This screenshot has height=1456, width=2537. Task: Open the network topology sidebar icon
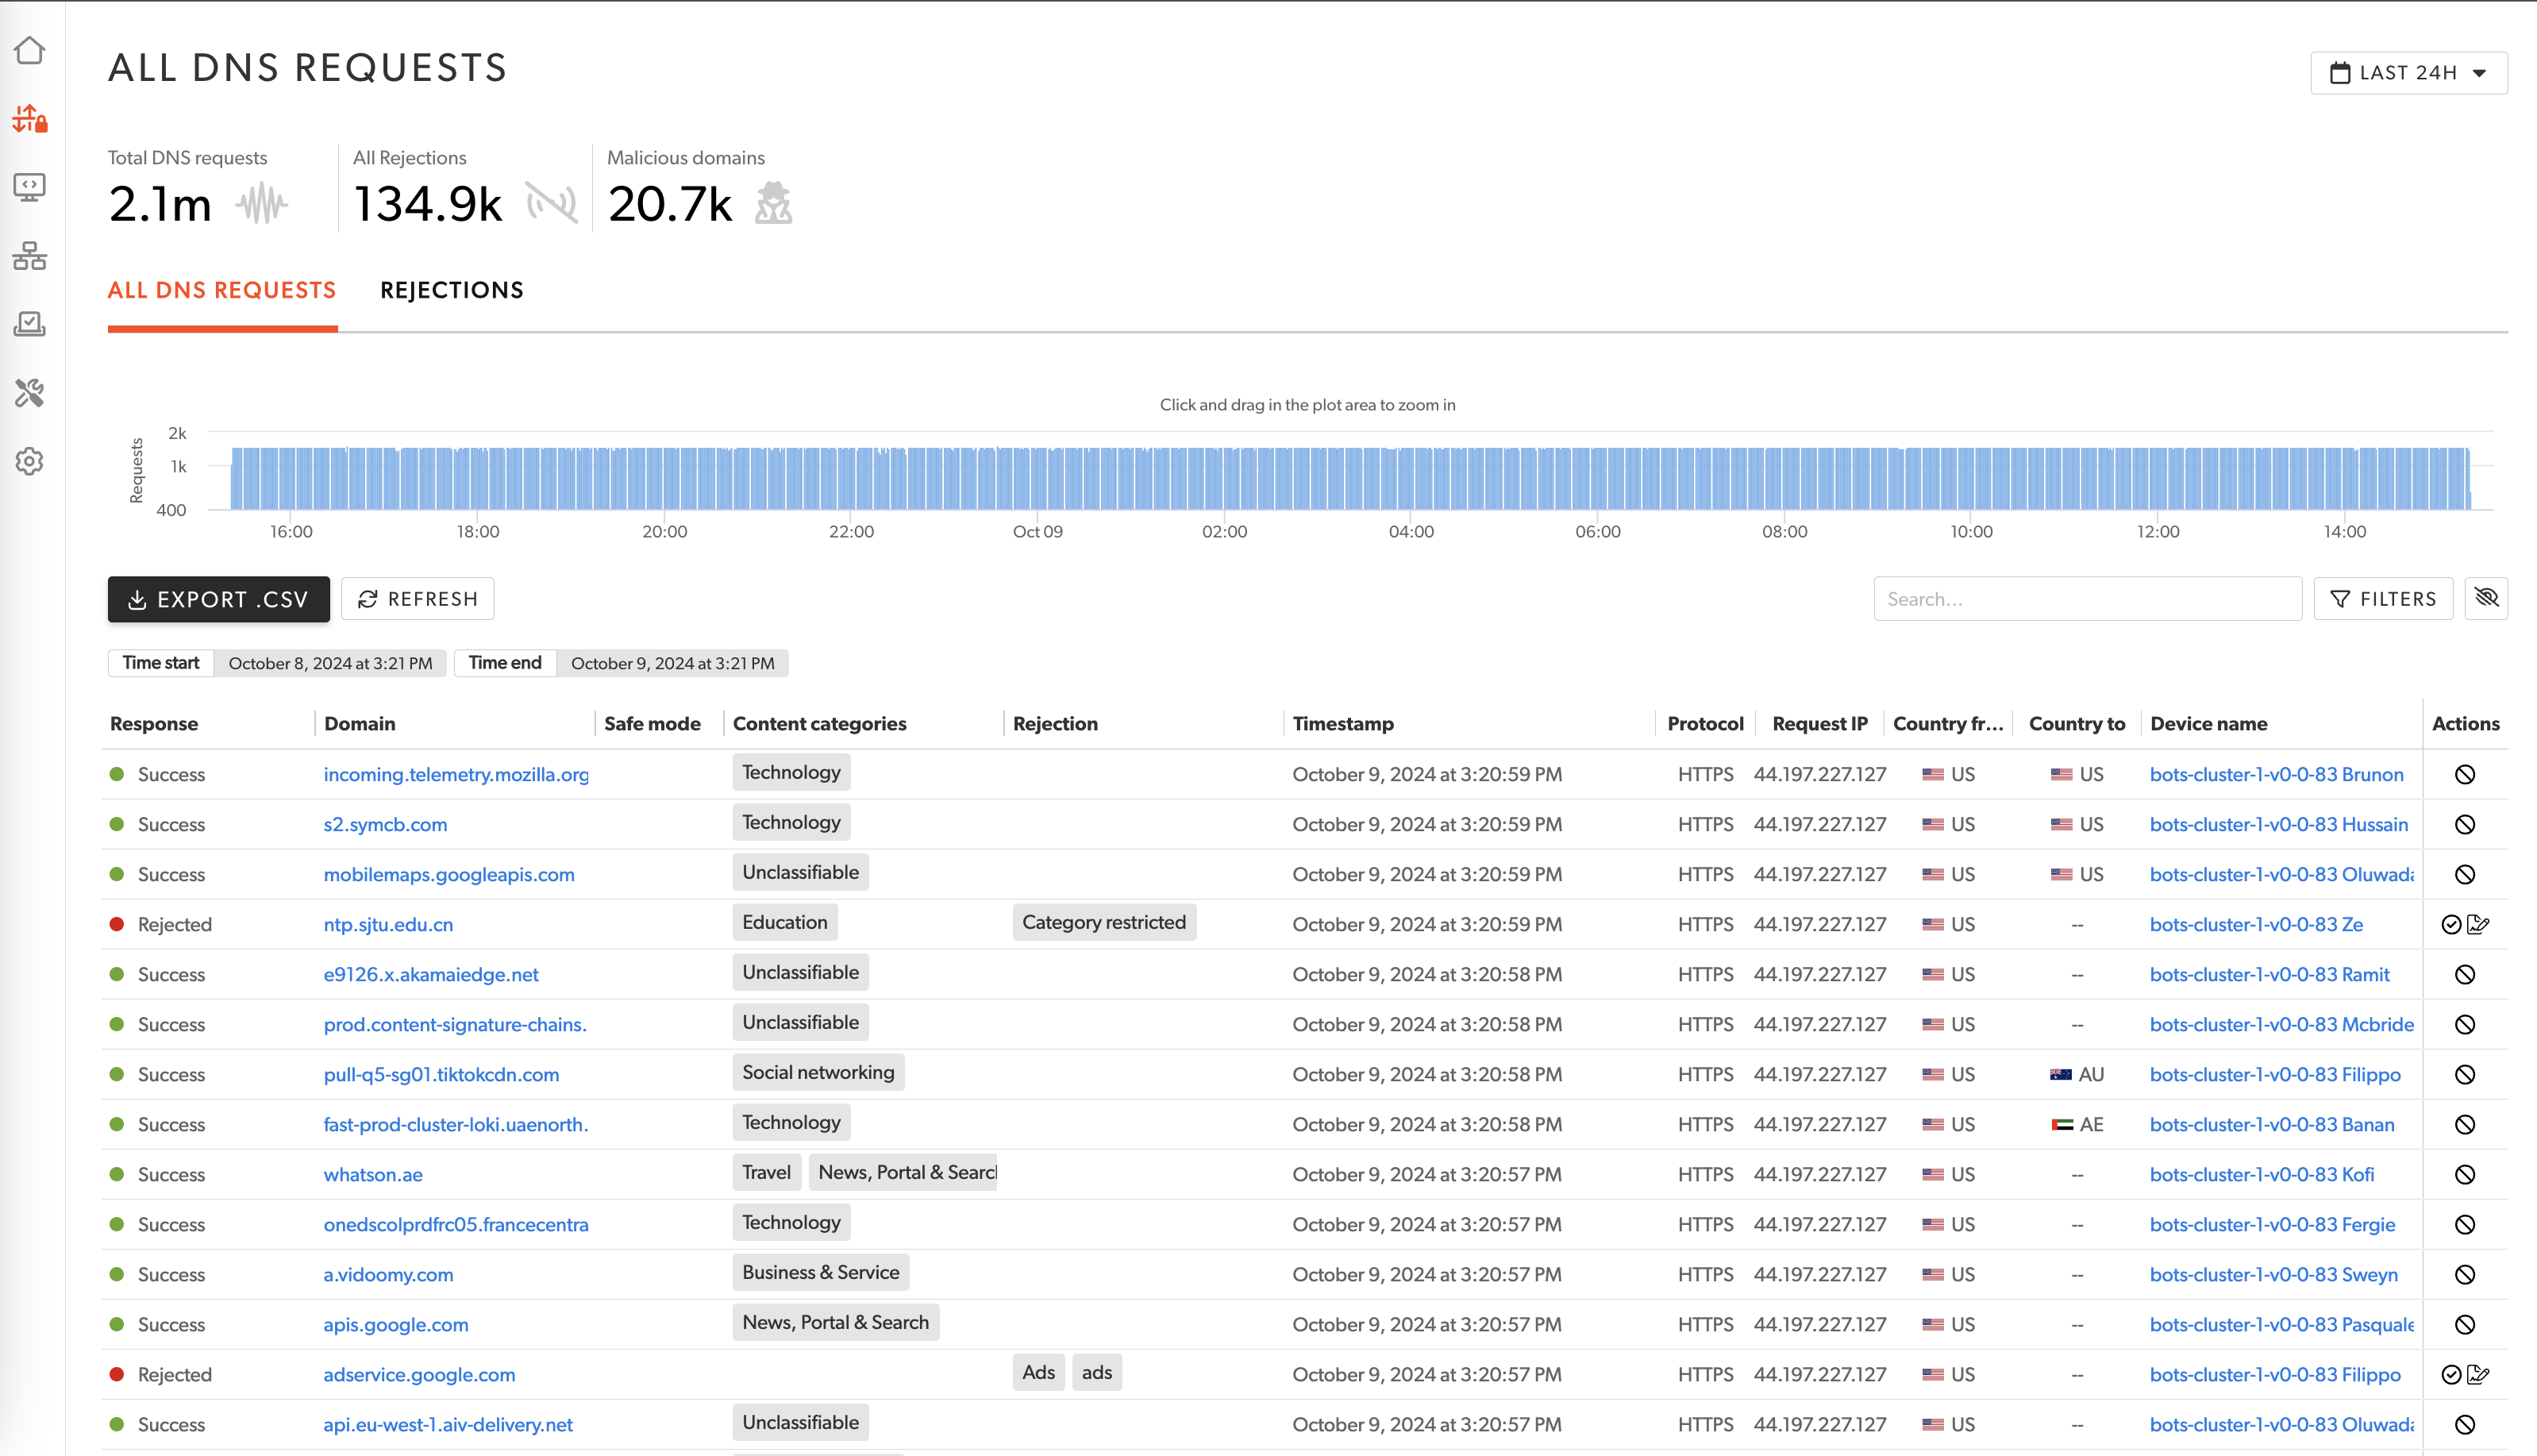30,256
